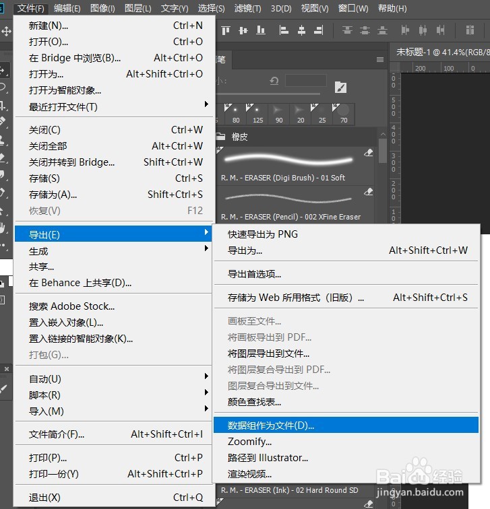The image size is (490, 509).
Task: Select the 80 size brush preset
Action: pyautogui.click(x=236, y=114)
